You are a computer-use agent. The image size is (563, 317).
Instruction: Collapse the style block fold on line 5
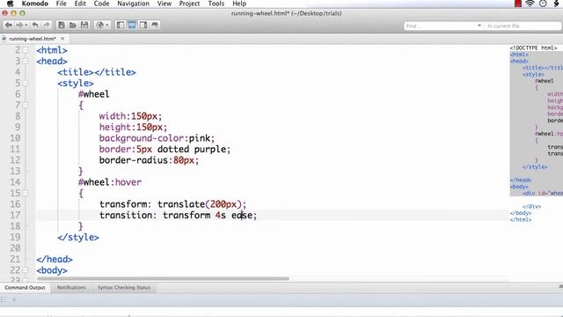(x=26, y=83)
